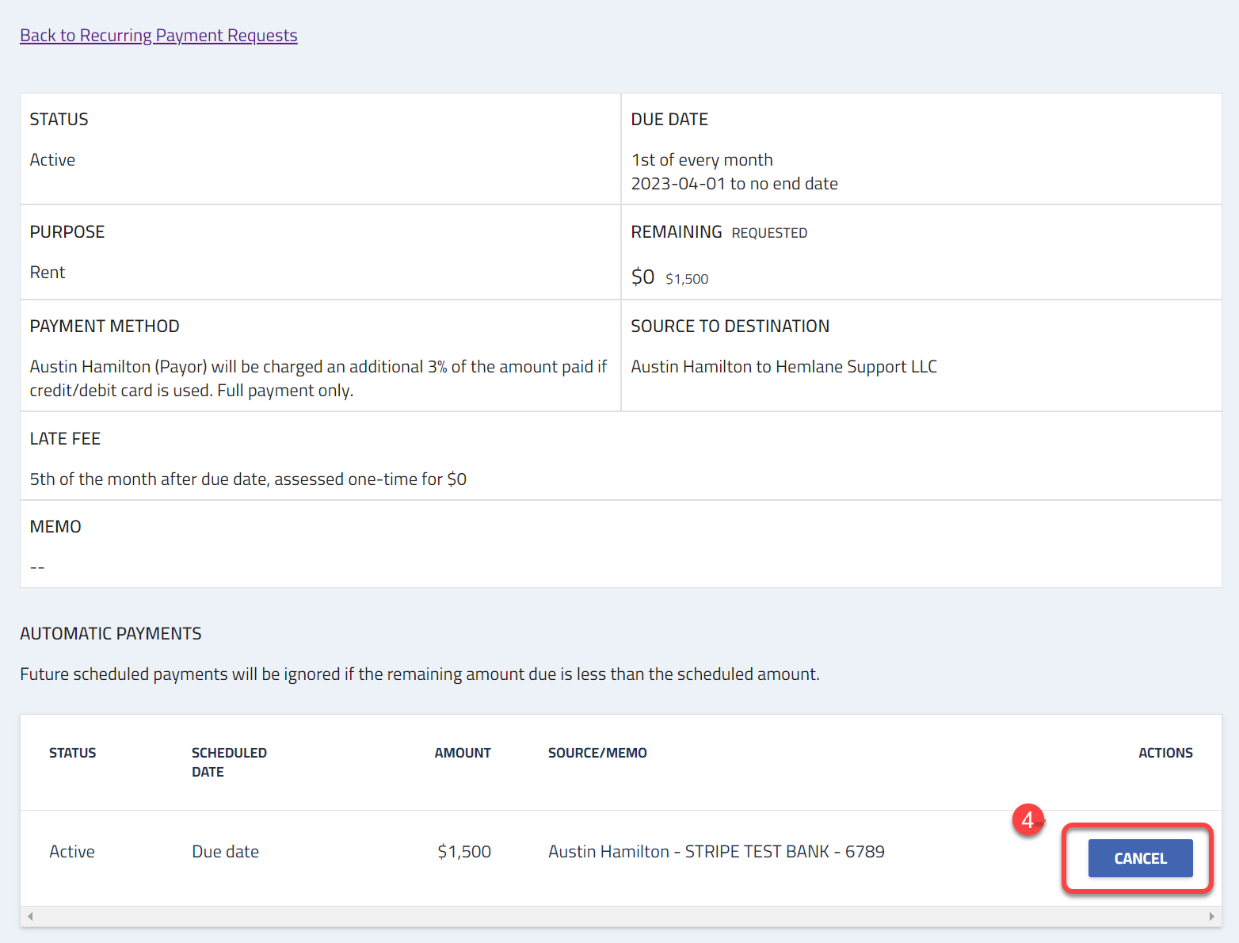Click the AUTOMATIC PAYMENTS heading
The height and width of the screenshot is (943, 1239).
coord(110,633)
